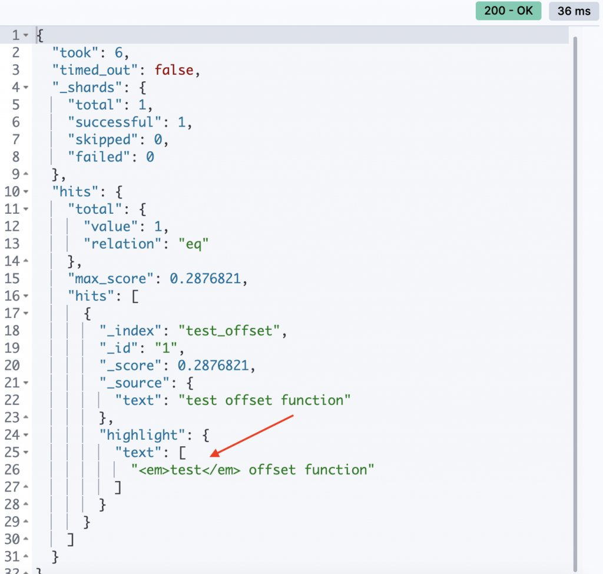
Task: Click the "total" key on line 5
Action: pos(95,105)
